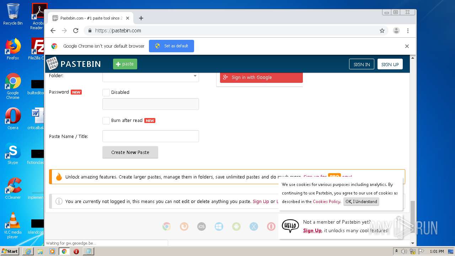
Task: Go back in Chrome
Action: (53, 31)
